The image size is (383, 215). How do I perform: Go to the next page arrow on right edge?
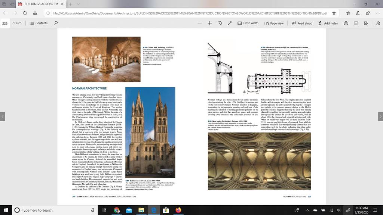380,116
